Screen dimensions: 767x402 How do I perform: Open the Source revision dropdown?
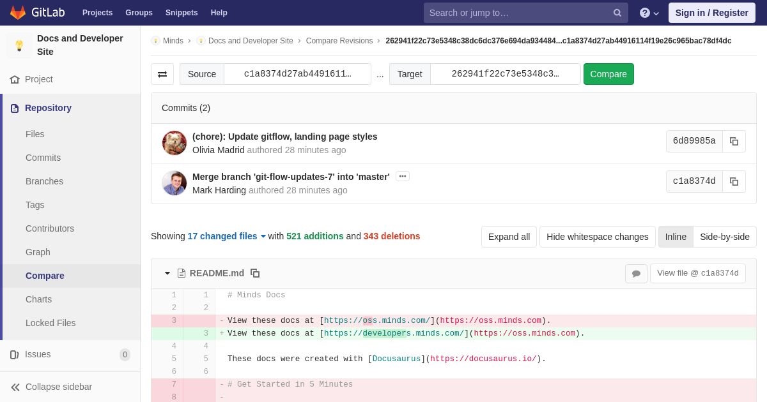[x=297, y=74]
